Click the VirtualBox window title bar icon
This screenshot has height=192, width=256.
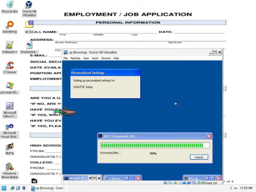66,52
